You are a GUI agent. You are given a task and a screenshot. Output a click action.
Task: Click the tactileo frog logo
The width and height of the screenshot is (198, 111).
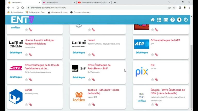click(x=79, y=97)
